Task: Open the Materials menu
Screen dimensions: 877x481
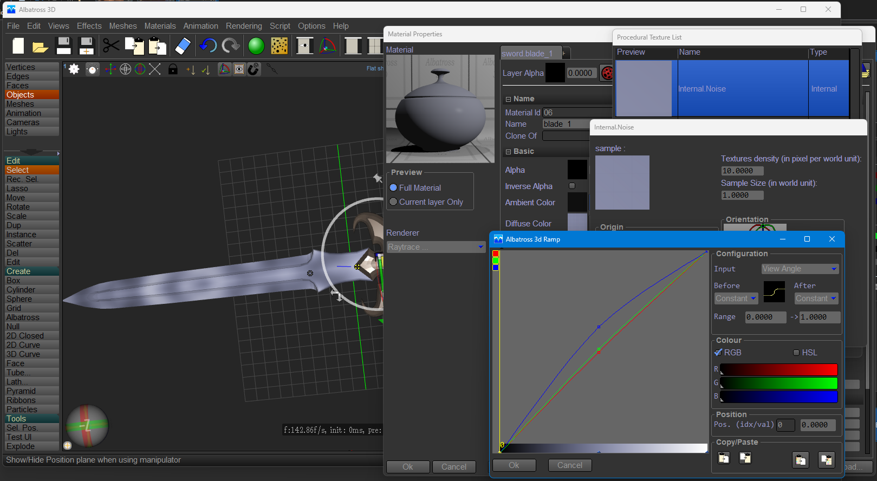Action: (x=160, y=26)
